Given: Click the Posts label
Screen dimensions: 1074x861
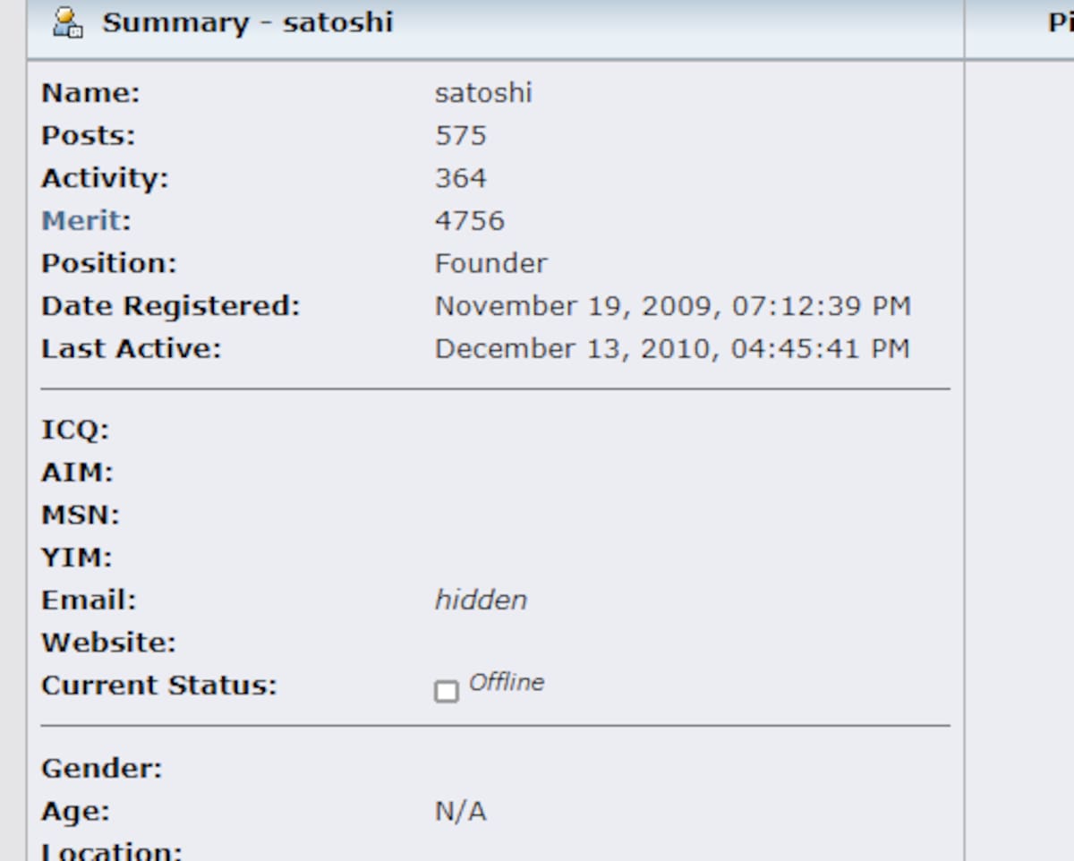Looking at the screenshot, I should click(x=88, y=135).
